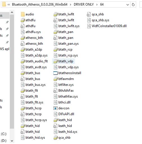Click the btfilter.sys file icon
The image size is (142, 144).
[x=56, y=85]
